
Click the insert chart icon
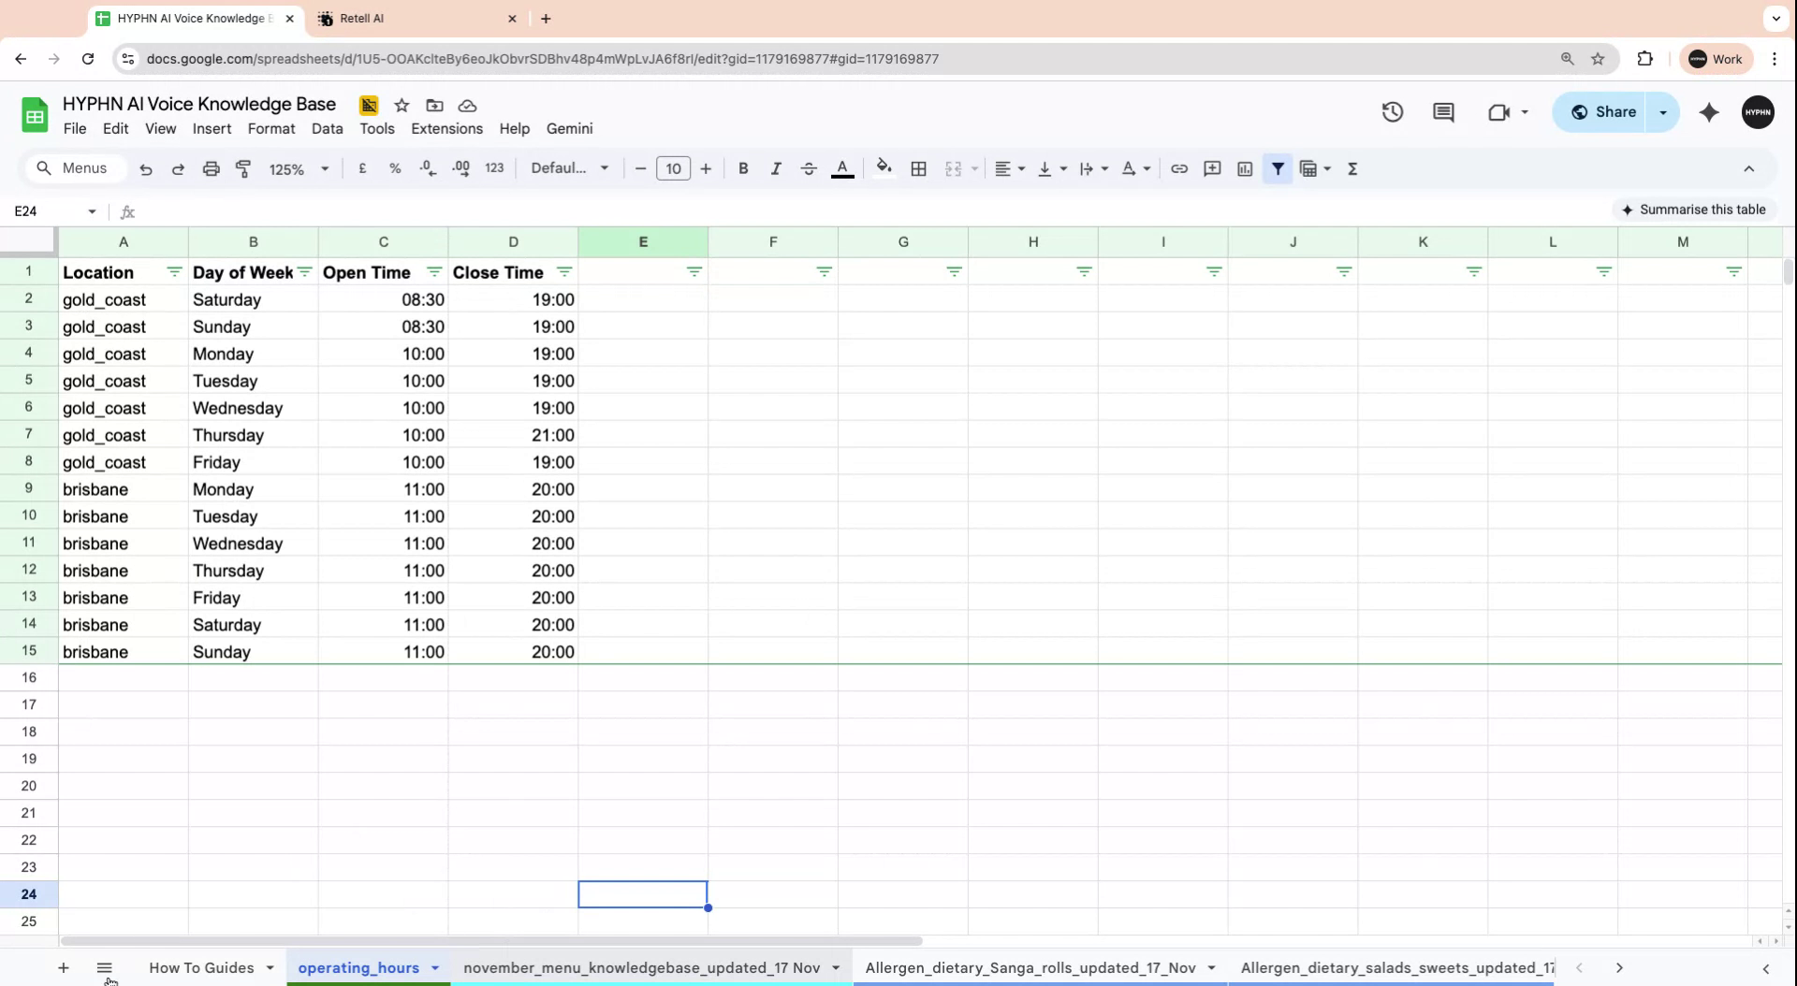point(1245,168)
